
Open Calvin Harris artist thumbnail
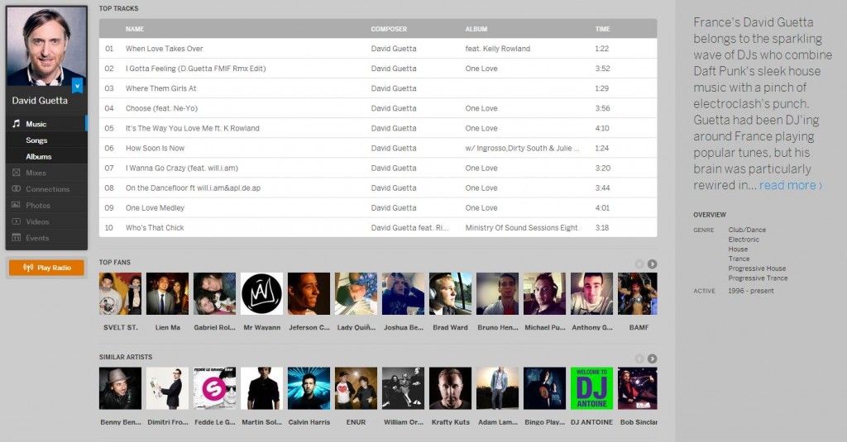[309, 388]
